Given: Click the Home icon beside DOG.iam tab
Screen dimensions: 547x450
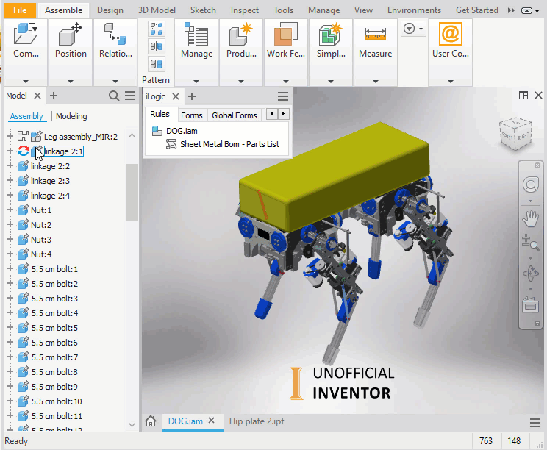Looking at the screenshot, I should pyautogui.click(x=151, y=421).
